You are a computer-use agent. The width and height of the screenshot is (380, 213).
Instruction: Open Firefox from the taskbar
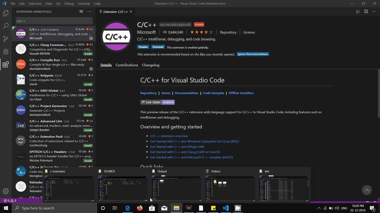tap(140, 208)
